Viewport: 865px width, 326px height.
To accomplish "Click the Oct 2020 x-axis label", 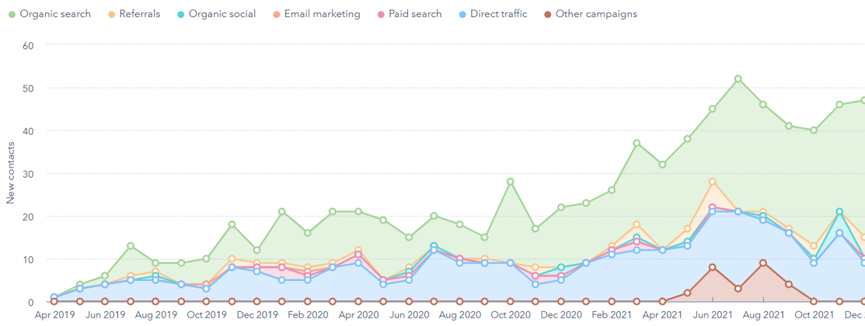I will (x=510, y=316).
